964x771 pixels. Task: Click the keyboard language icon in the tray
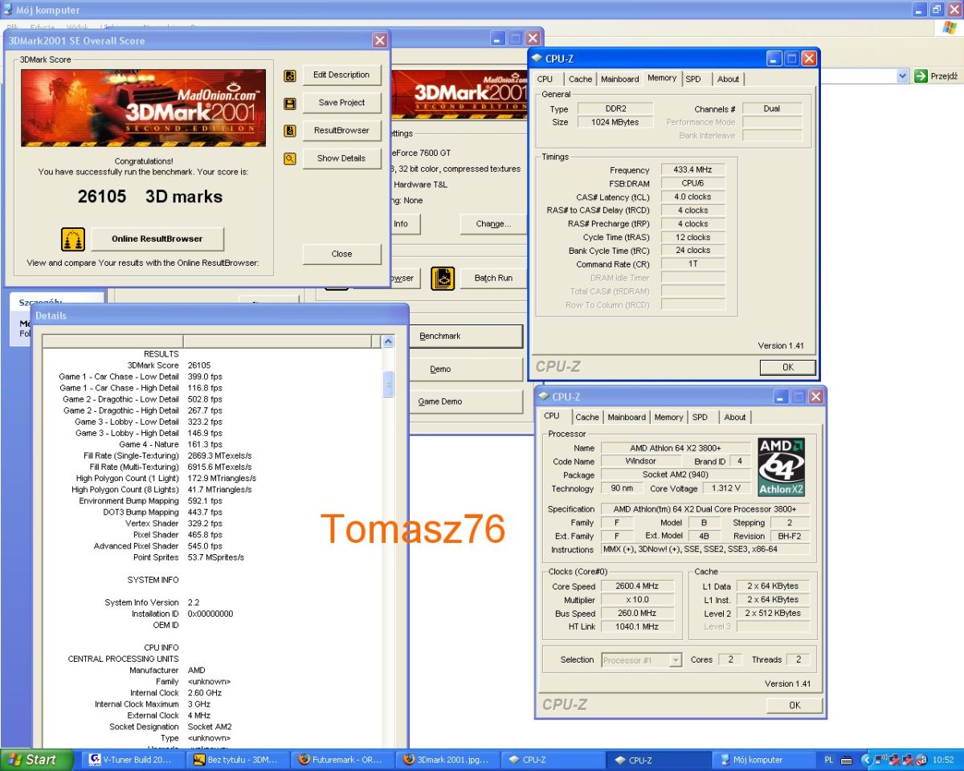pos(846,760)
